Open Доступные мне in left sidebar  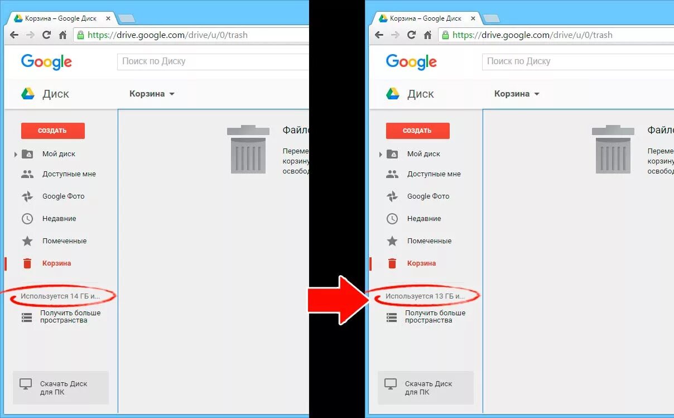(69, 174)
